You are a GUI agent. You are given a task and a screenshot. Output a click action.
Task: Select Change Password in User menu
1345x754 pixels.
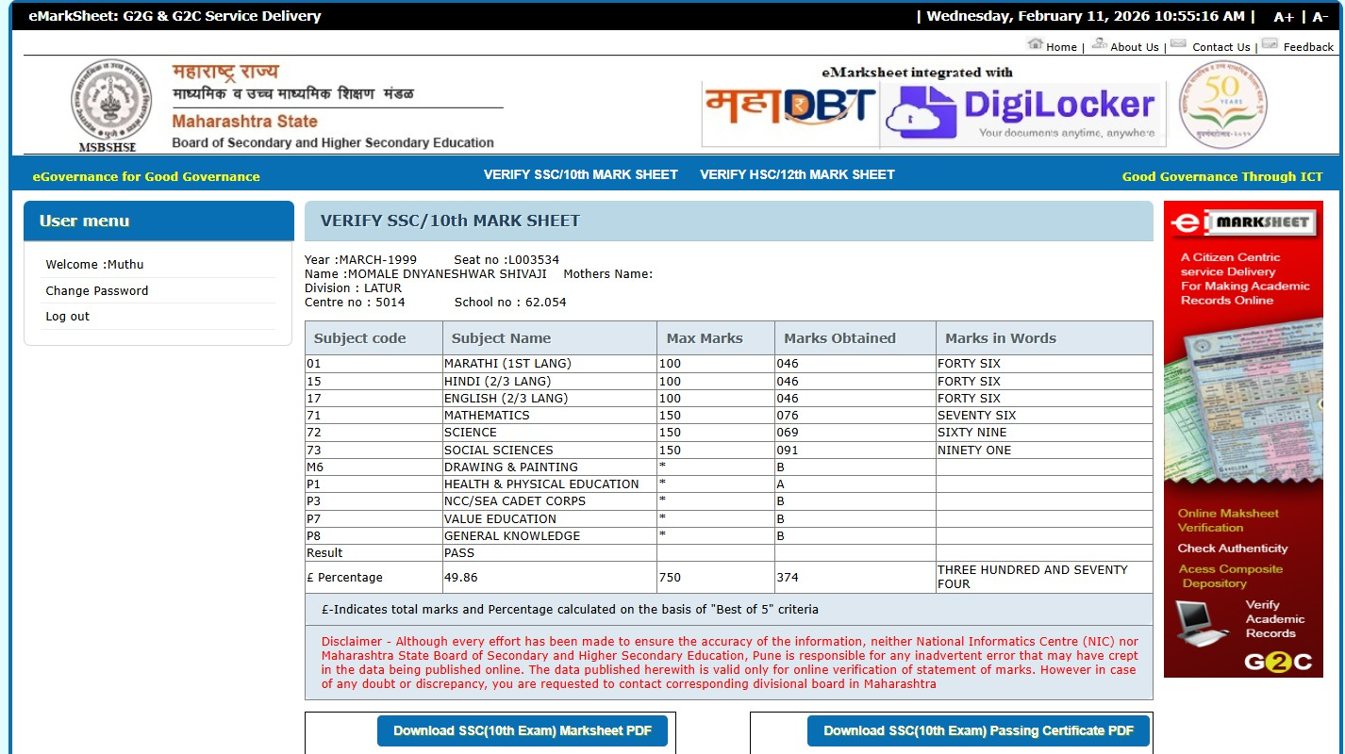pos(97,291)
